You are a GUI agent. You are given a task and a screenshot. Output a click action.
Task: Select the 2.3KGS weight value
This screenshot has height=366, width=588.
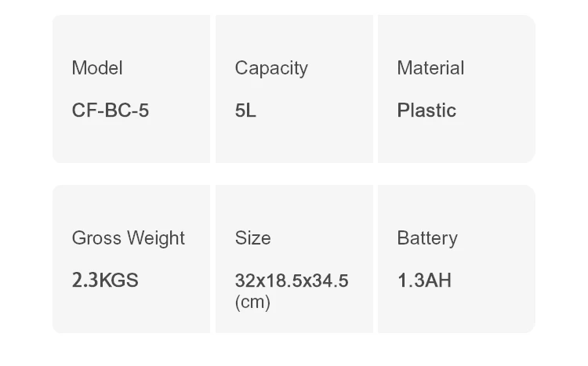coord(105,281)
